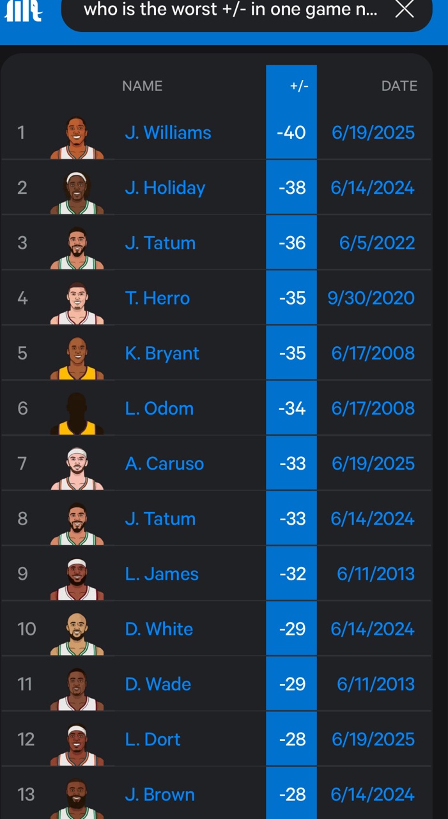Tap T. Herro player avatar
Viewport: 448px width, 819px height.
77,303
